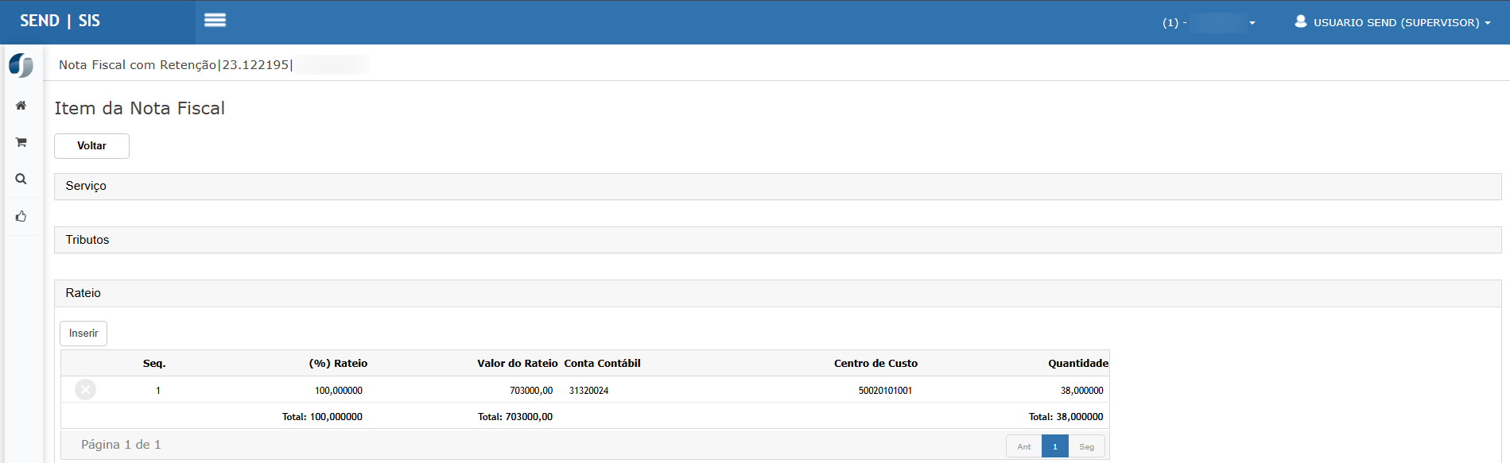Open the USUARIO SEND (SUPERVISOR) dropdown
Viewport: 1510px width, 463px height.
1401,22
